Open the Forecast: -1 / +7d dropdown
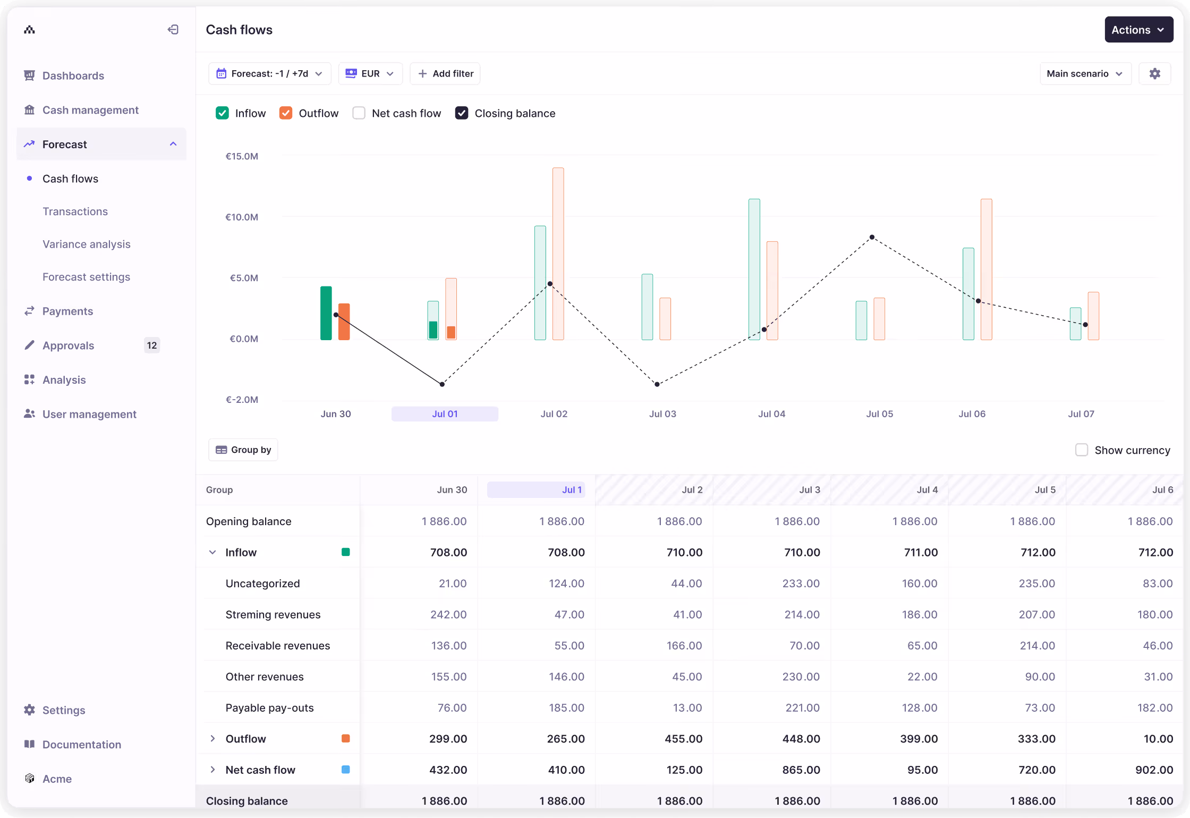Screen dimensions: 1190x818 [x=269, y=73]
